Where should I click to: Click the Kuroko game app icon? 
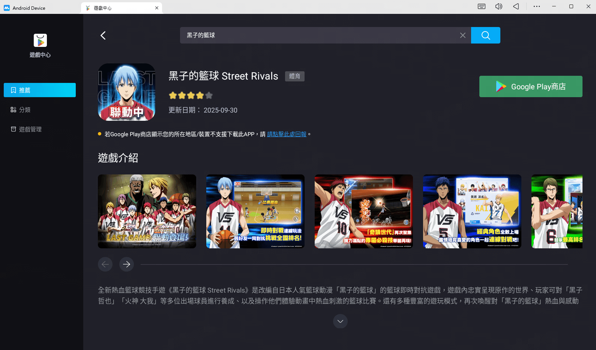[126, 92]
